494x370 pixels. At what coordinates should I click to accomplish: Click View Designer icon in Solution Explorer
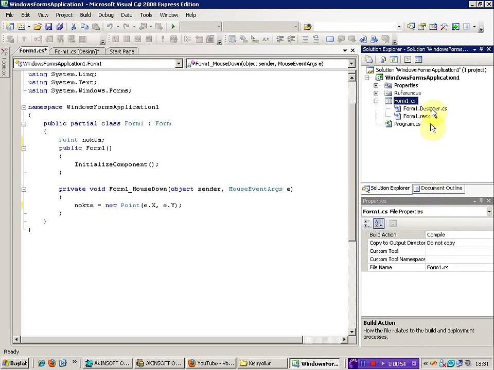click(418, 60)
